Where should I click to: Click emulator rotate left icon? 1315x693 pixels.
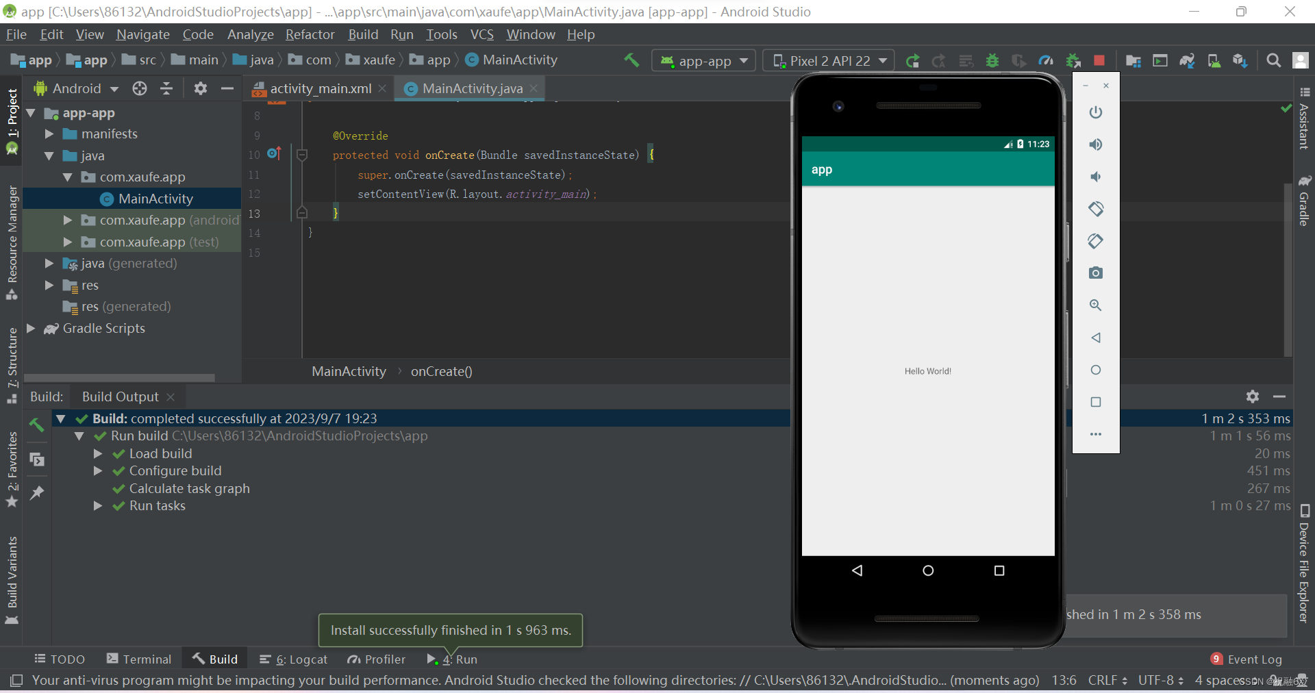click(1096, 209)
